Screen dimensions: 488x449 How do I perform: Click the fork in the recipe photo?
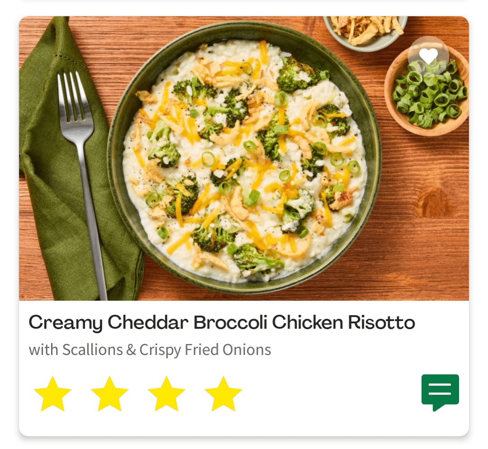(82, 184)
